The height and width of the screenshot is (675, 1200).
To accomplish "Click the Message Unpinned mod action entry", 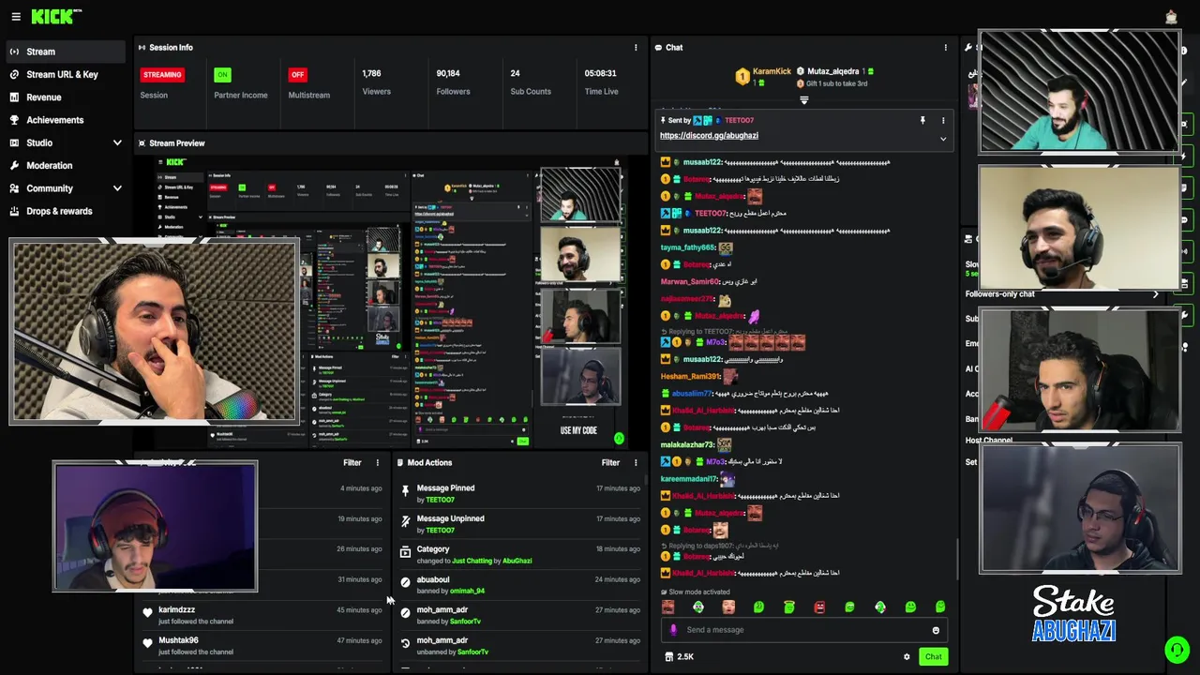I will tap(519, 524).
